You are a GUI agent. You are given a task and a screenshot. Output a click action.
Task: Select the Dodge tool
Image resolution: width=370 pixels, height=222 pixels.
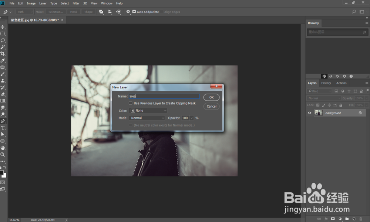coord(3,114)
